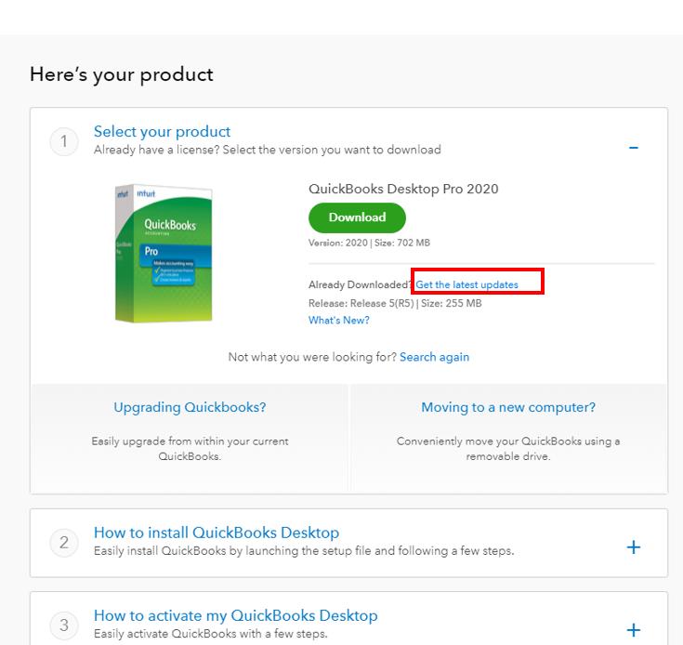Image resolution: width=683 pixels, height=645 pixels.
Task: Click the green Download button
Action: pyautogui.click(x=357, y=217)
